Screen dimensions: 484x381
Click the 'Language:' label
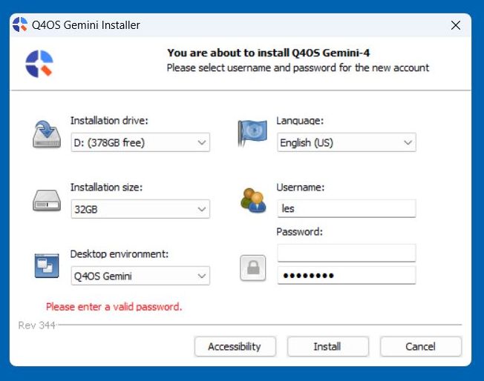[x=300, y=121]
